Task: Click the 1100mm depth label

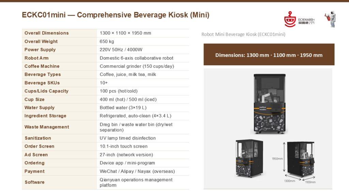Action: 310,182
